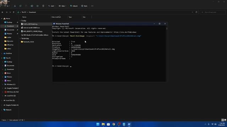Click the Delete trash icon in toolbar
The width and height of the screenshot is (227, 127).
pos(43,6)
